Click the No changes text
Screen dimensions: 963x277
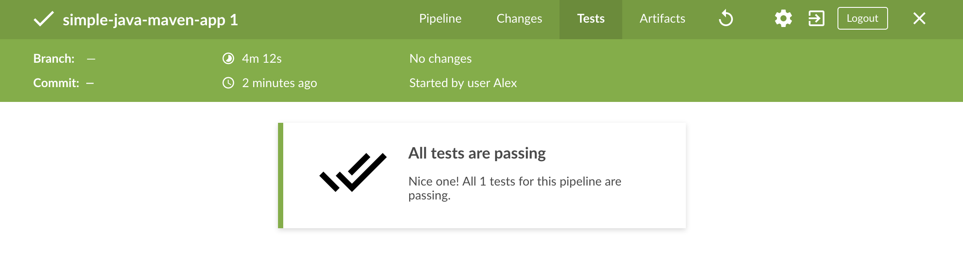click(x=441, y=58)
